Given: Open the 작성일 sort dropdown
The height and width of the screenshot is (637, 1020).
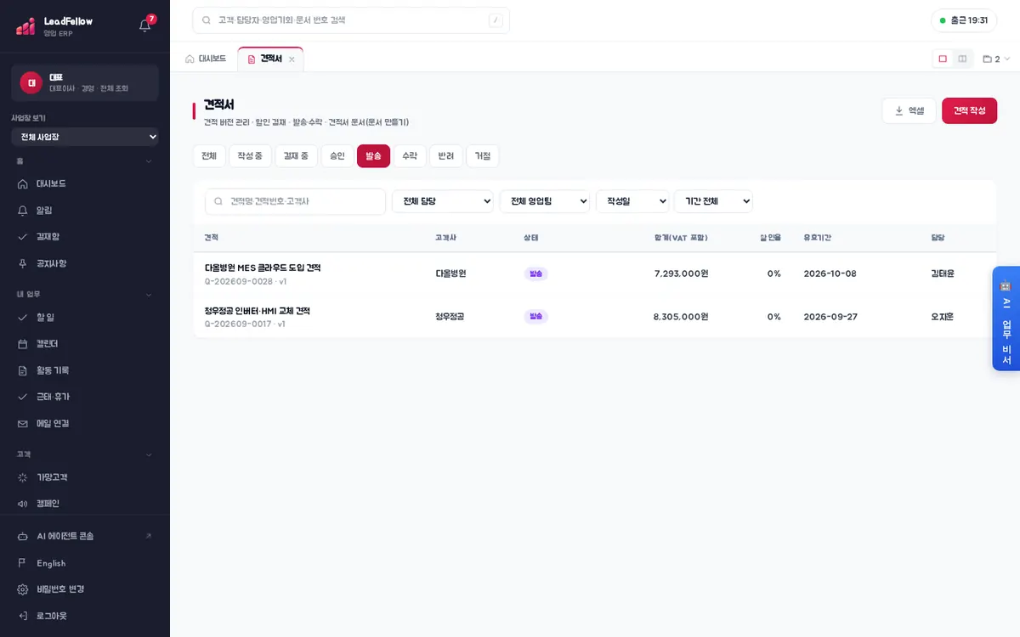Looking at the screenshot, I should [632, 201].
